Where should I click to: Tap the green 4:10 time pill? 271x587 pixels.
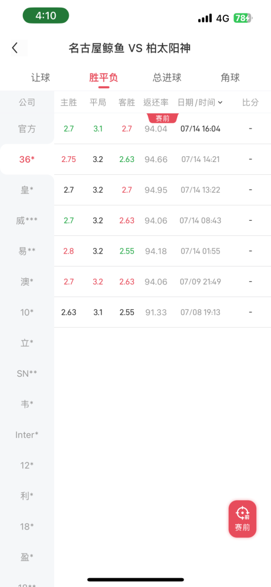click(x=46, y=16)
